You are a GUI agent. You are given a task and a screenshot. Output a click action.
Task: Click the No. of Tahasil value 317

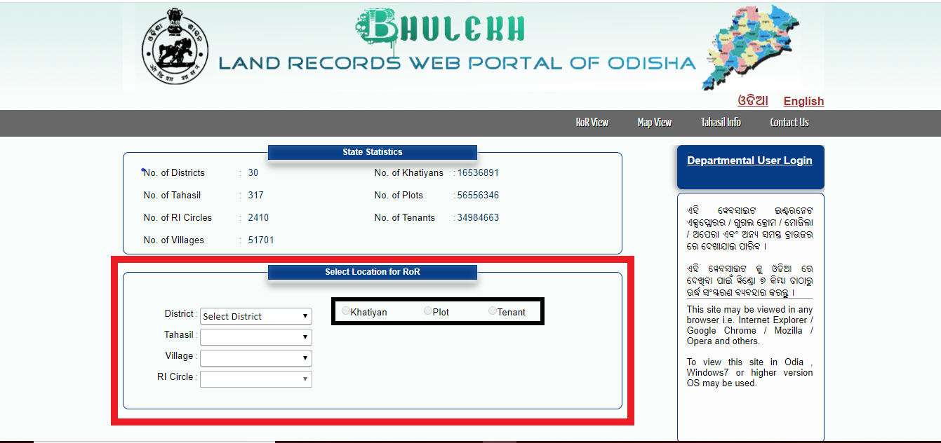(255, 196)
